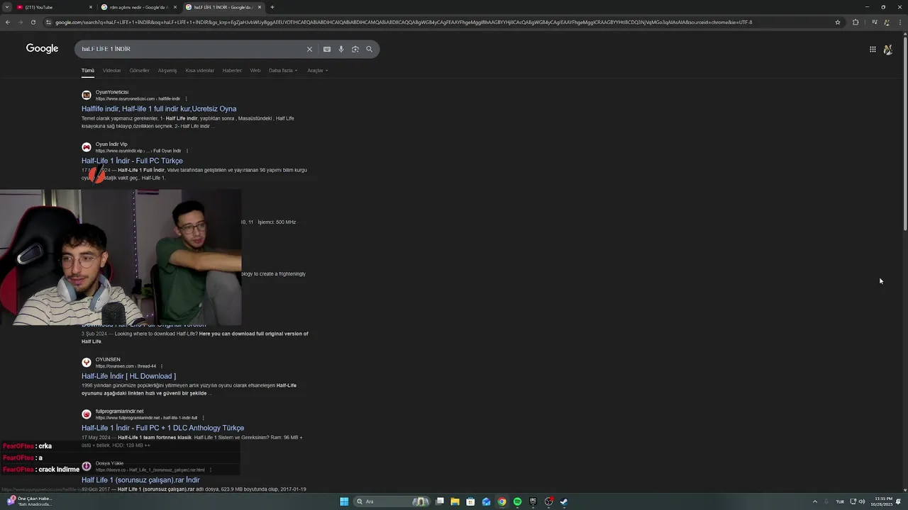The height and width of the screenshot is (510, 908).
Task: Open the clock showing 11:35 PM
Action: point(883,501)
